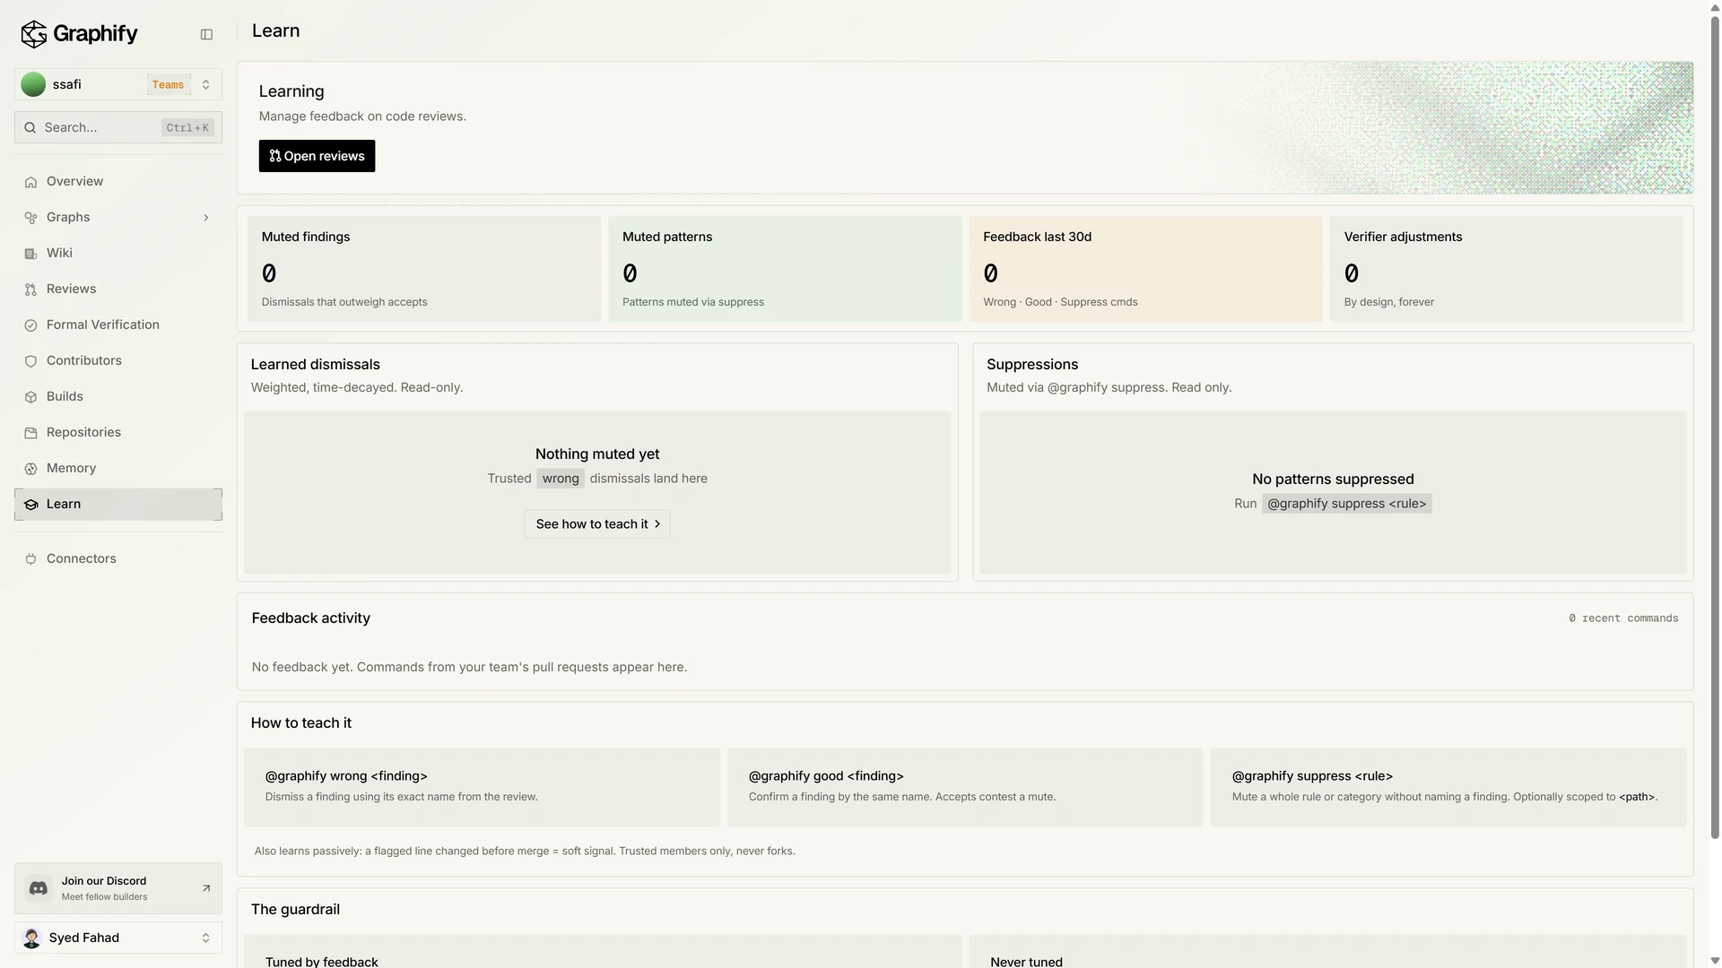
Task: Click the Open reviews button
Action: 317,156
